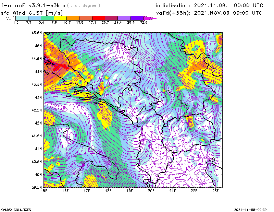Image resolution: width=274 pixels, height=212 pixels.
Task: Click the 43N latitude label
Action: (38, 97)
